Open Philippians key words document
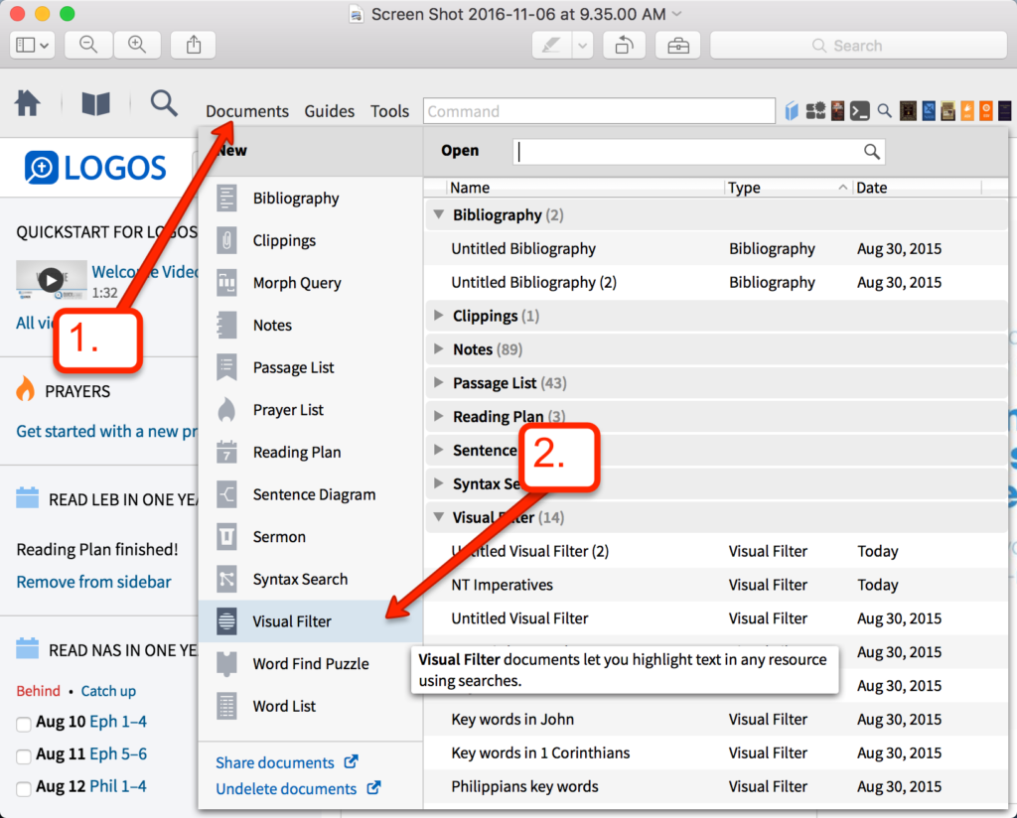Image resolution: width=1017 pixels, height=818 pixels. click(716, 787)
